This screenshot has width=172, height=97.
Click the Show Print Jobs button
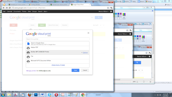coord(53,25)
